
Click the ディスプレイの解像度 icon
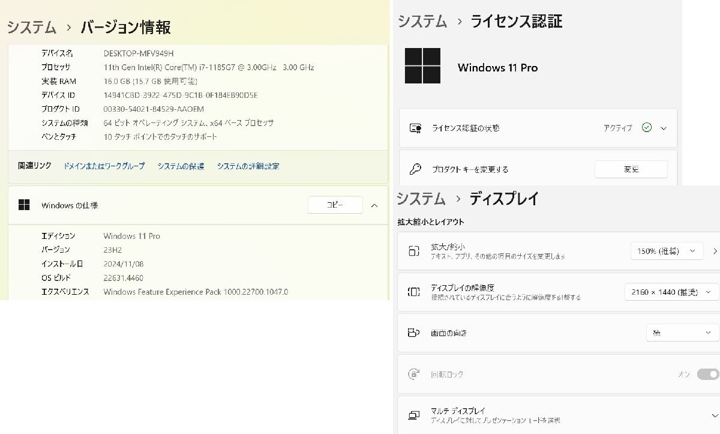tap(414, 292)
